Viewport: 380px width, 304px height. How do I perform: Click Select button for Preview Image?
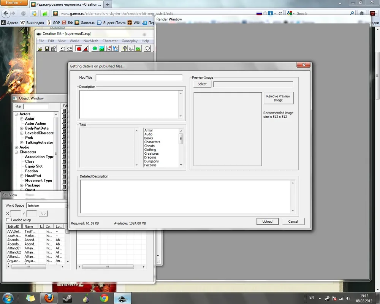(x=202, y=84)
